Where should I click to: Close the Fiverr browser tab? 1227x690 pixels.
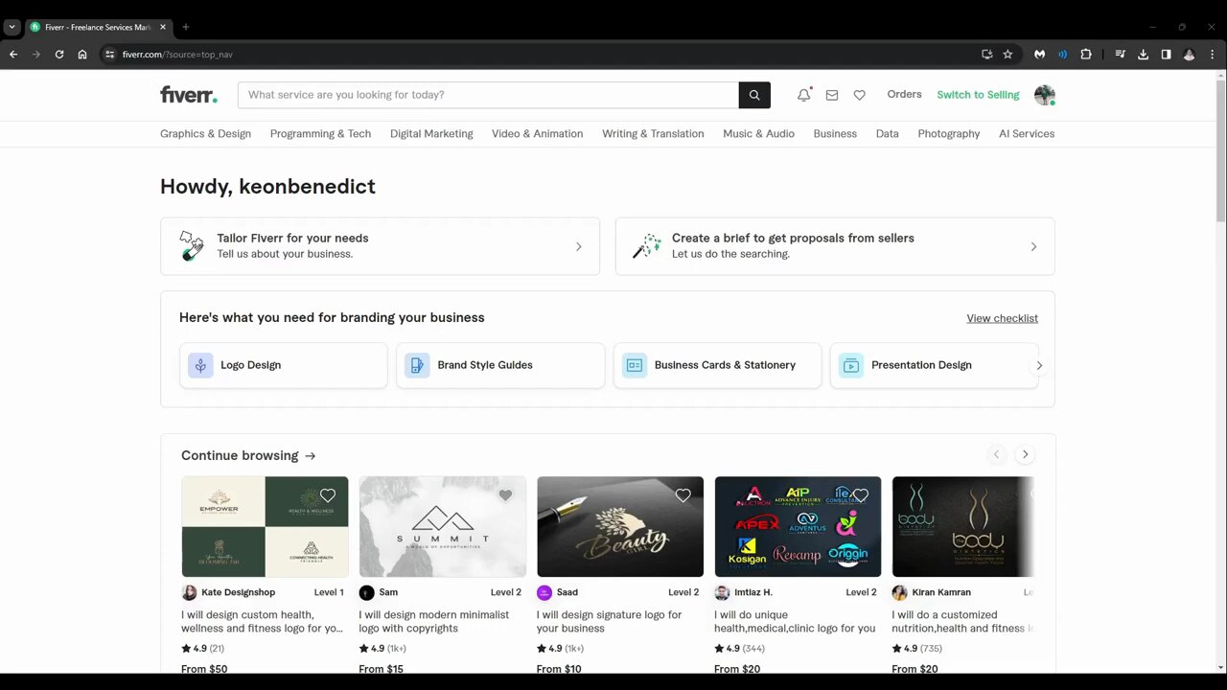tap(163, 27)
